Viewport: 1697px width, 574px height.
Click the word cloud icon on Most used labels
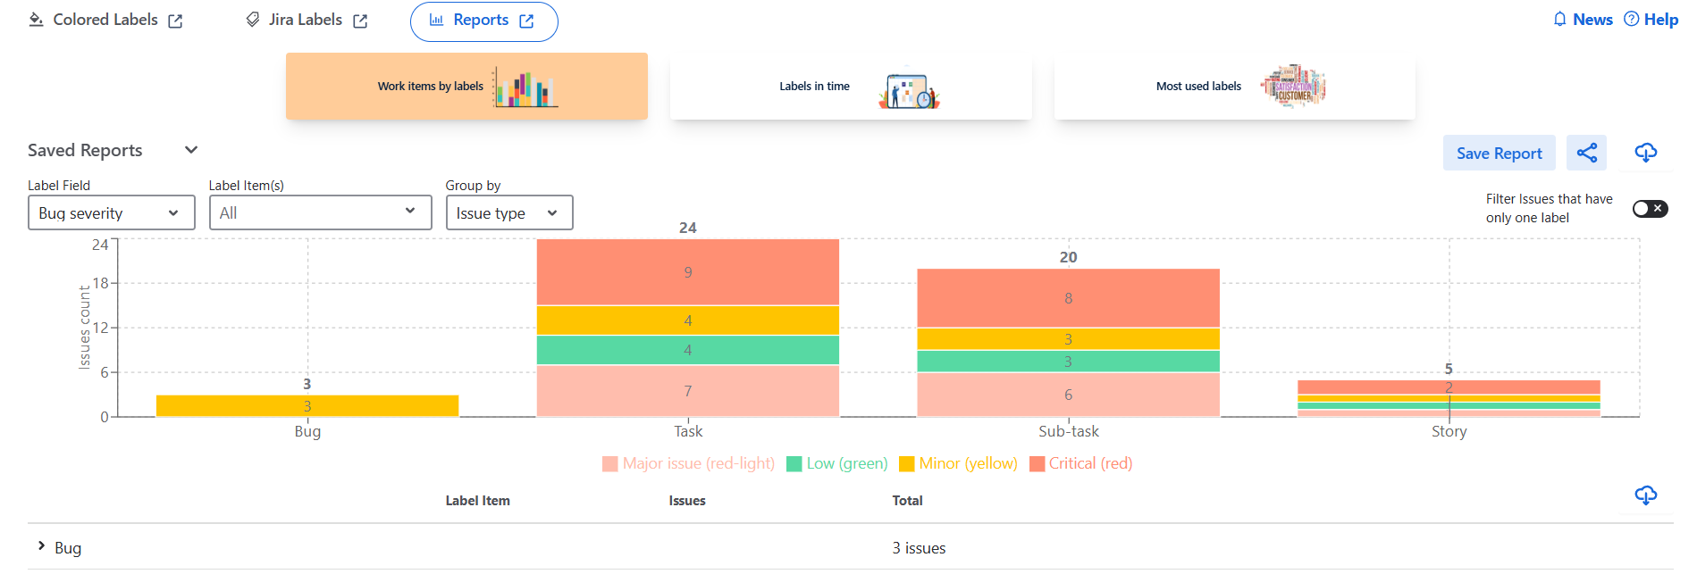(x=1293, y=87)
